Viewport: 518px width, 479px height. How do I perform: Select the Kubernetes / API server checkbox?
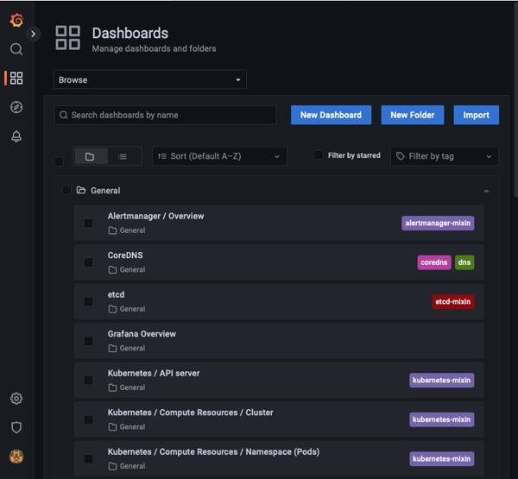[88, 381]
